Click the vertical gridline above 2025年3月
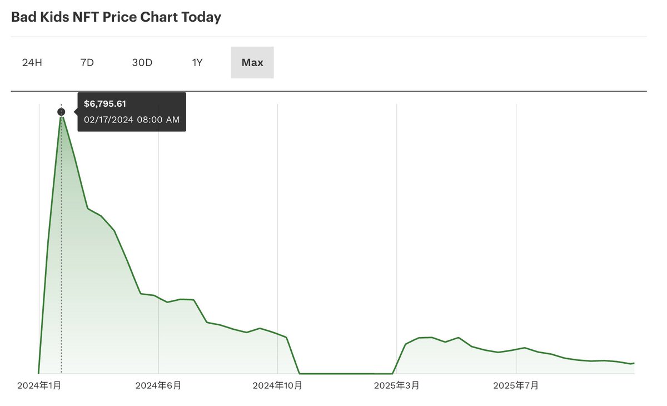 pyautogui.click(x=397, y=222)
